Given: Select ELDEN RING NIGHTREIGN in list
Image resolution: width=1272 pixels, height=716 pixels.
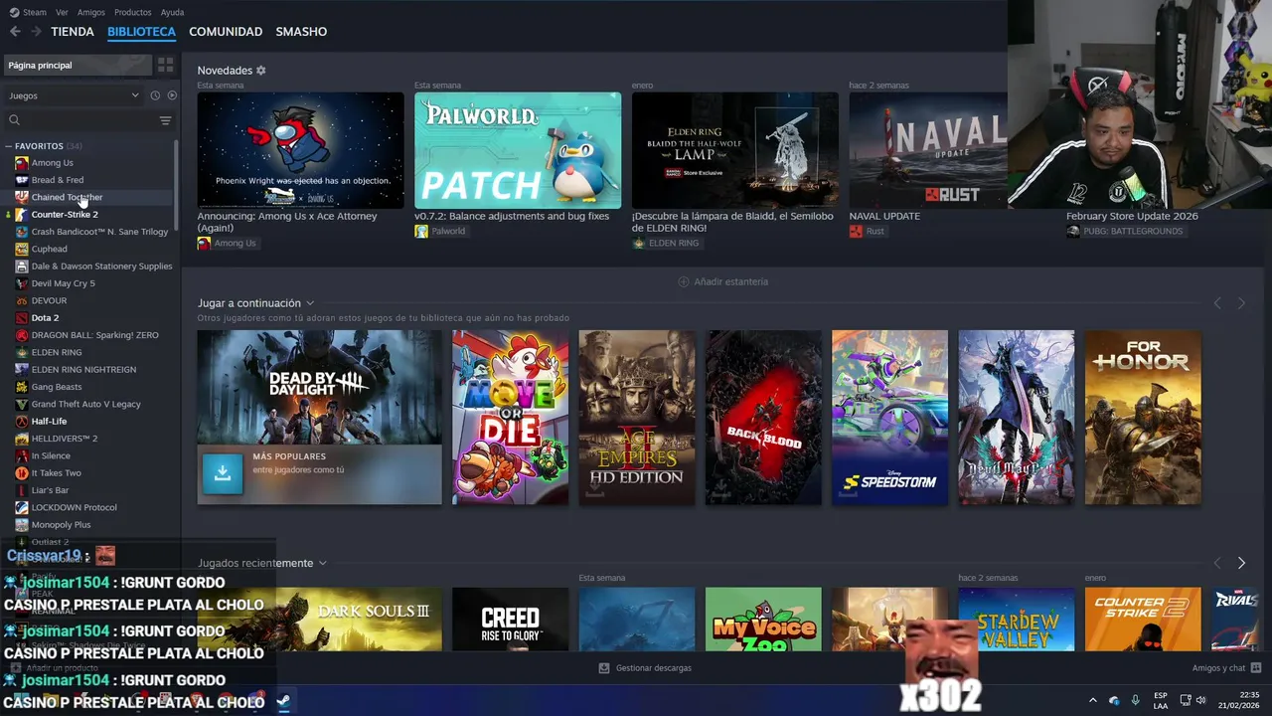Looking at the screenshot, I should [x=83, y=370].
